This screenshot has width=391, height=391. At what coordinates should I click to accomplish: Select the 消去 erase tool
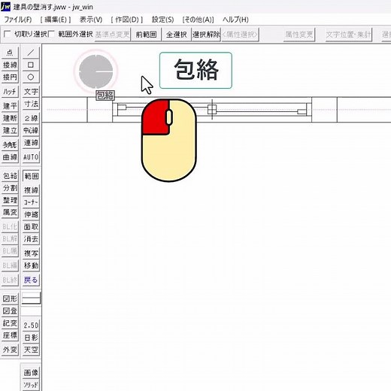(31, 239)
